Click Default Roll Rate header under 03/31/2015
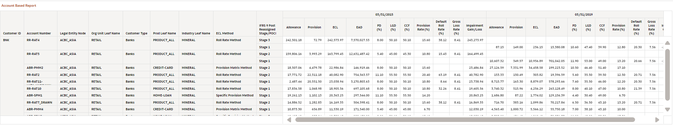This screenshot has height=134, width=673. 441,27
